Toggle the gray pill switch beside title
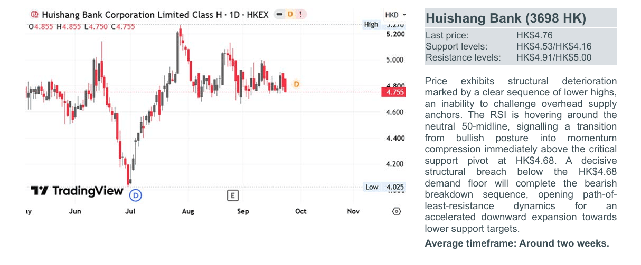The image size is (641, 265). [279, 15]
